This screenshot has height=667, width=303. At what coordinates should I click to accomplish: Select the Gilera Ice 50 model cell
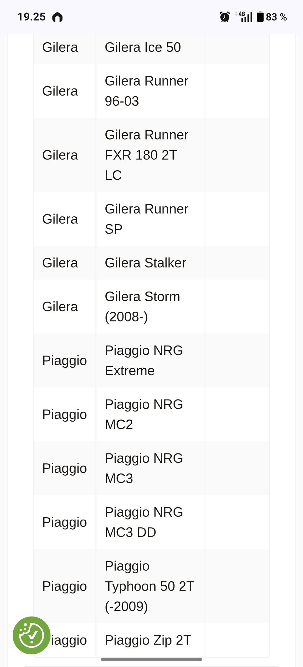[x=143, y=47]
